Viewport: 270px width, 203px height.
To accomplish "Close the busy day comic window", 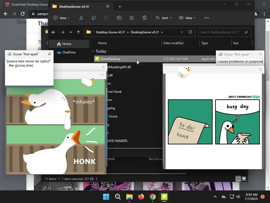I will pos(260,70).
